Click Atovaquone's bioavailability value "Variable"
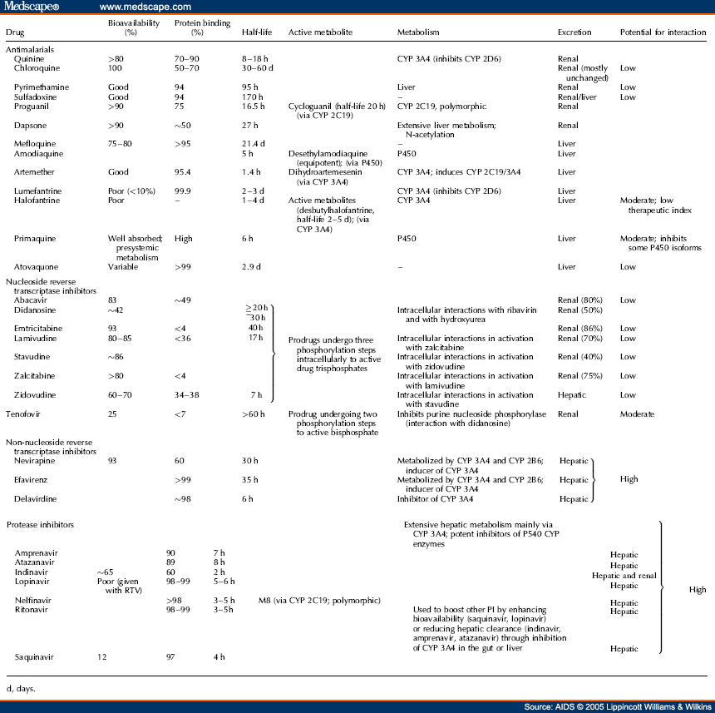Screen dimensions: 715x713 click(x=123, y=267)
